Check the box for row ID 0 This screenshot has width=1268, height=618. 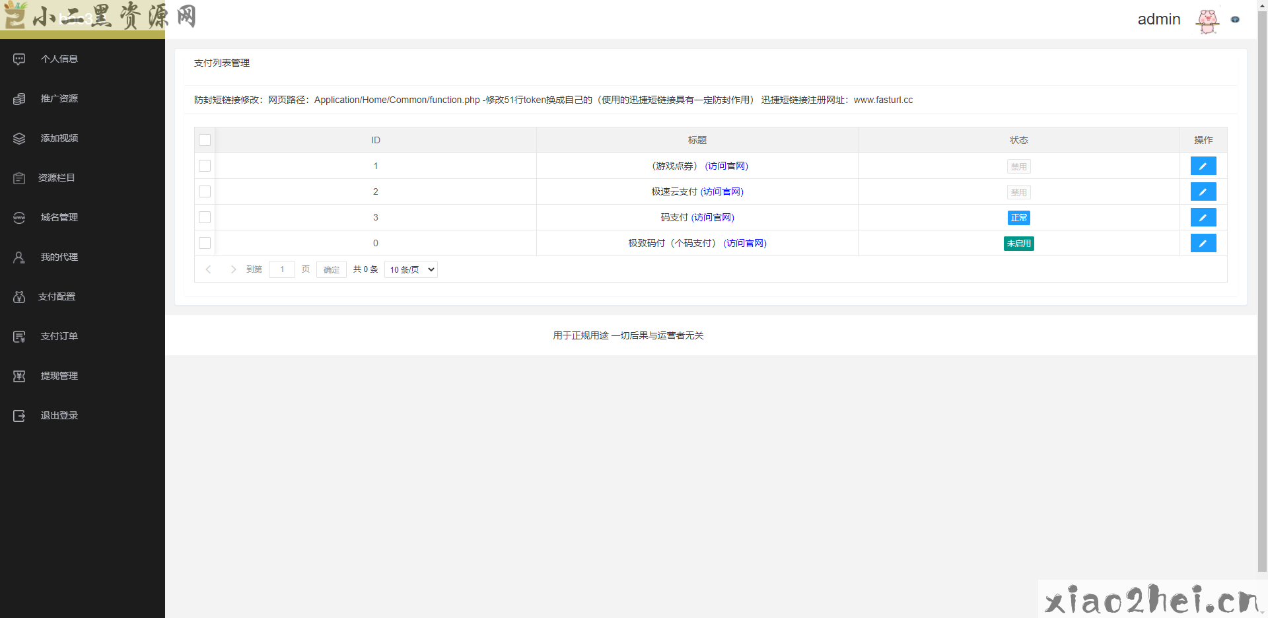[x=205, y=243]
